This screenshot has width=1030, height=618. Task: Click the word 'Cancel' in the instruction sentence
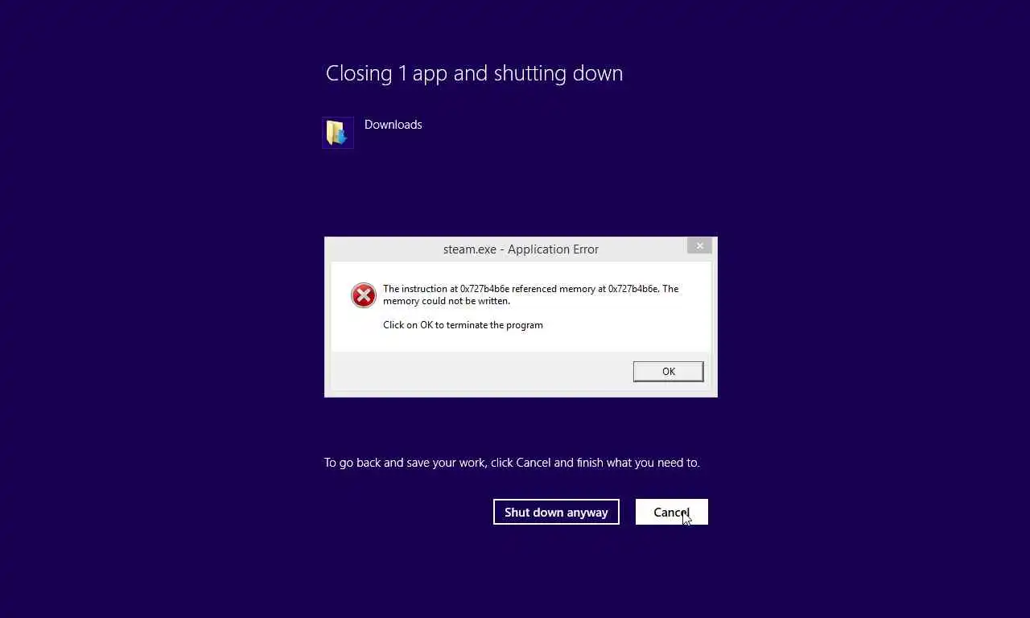(534, 463)
